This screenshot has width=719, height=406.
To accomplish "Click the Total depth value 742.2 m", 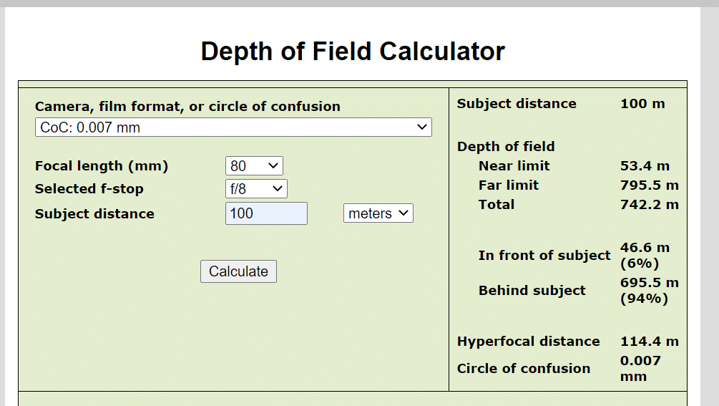I will (x=650, y=205).
